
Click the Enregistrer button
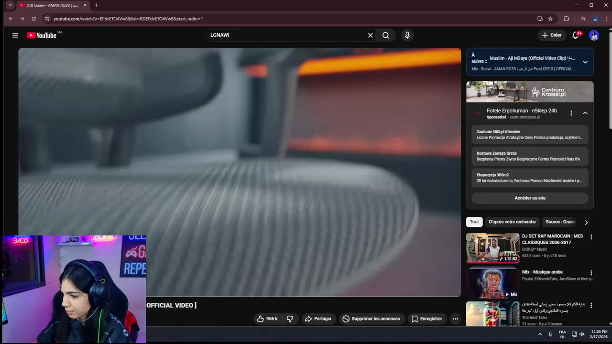click(x=427, y=319)
